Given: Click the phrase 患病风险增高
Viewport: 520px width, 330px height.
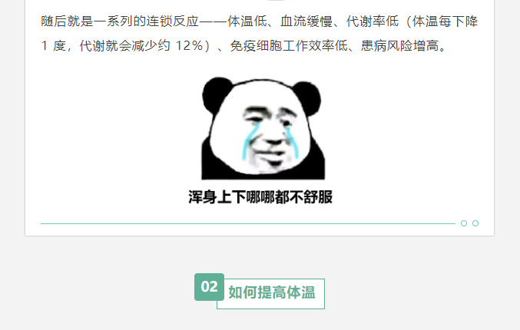Looking at the screenshot, I should click(399, 46).
